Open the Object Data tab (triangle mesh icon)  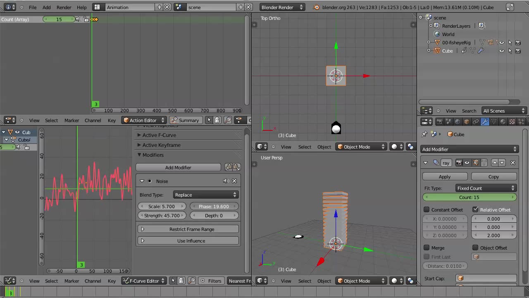pyautogui.click(x=494, y=122)
